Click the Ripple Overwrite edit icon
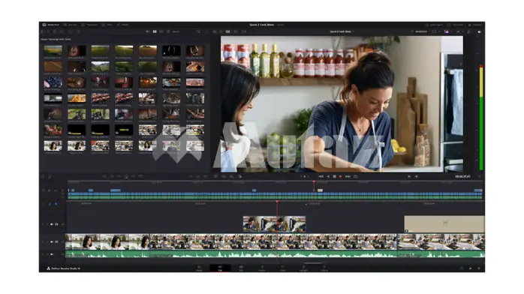The height and width of the screenshot is (294, 524). pyautogui.click(x=119, y=176)
